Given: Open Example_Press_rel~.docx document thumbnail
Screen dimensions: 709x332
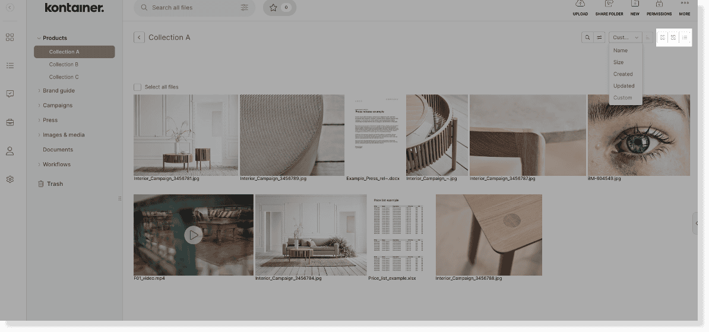Looking at the screenshot, I should click(375, 135).
